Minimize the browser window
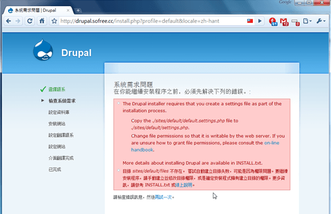Image resolution: width=331 pixels, height=214 pixels. [x=300, y=3]
